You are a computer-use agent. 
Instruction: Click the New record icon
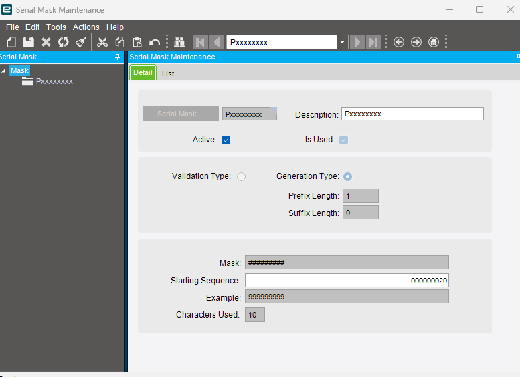(11, 42)
